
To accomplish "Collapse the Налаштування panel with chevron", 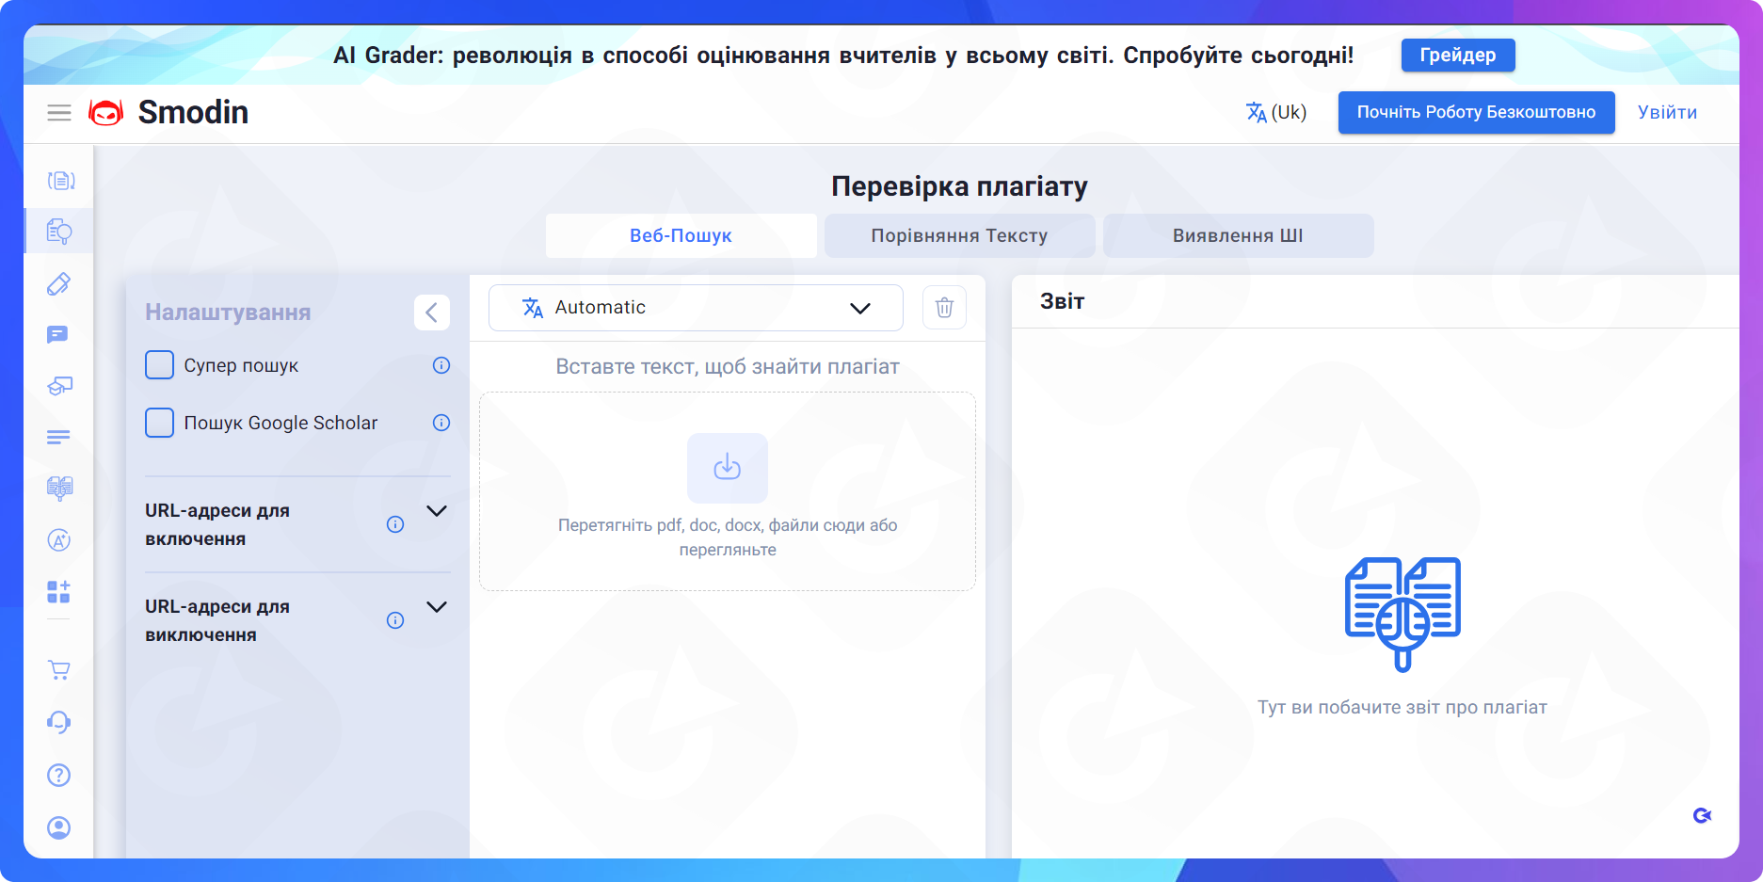I will [432, 313].
